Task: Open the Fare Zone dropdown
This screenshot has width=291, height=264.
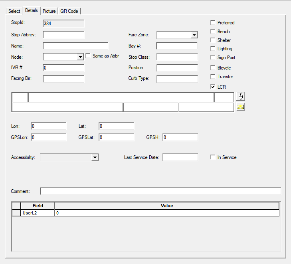Action: (194, 35)
